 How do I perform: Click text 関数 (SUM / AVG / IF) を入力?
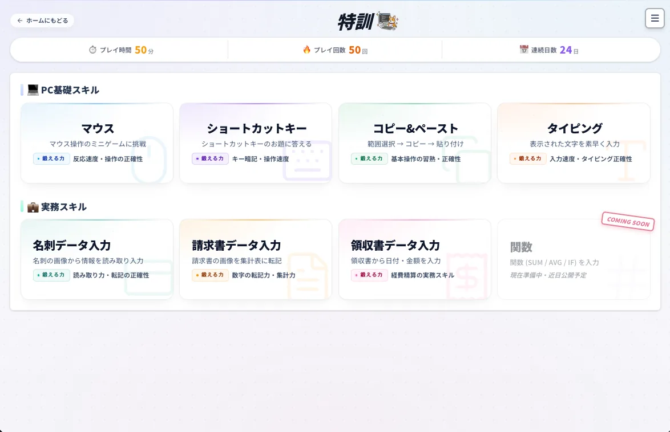click(554, 263)
